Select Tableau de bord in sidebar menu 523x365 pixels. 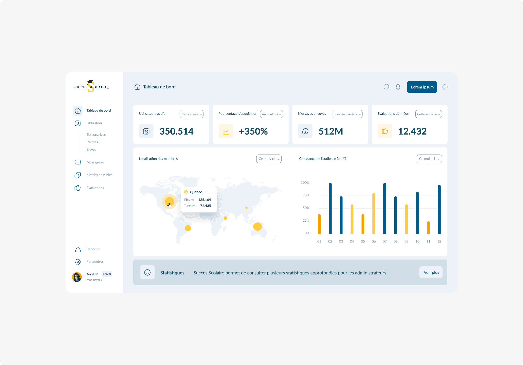pyautogui.click(x=98, y=111)
